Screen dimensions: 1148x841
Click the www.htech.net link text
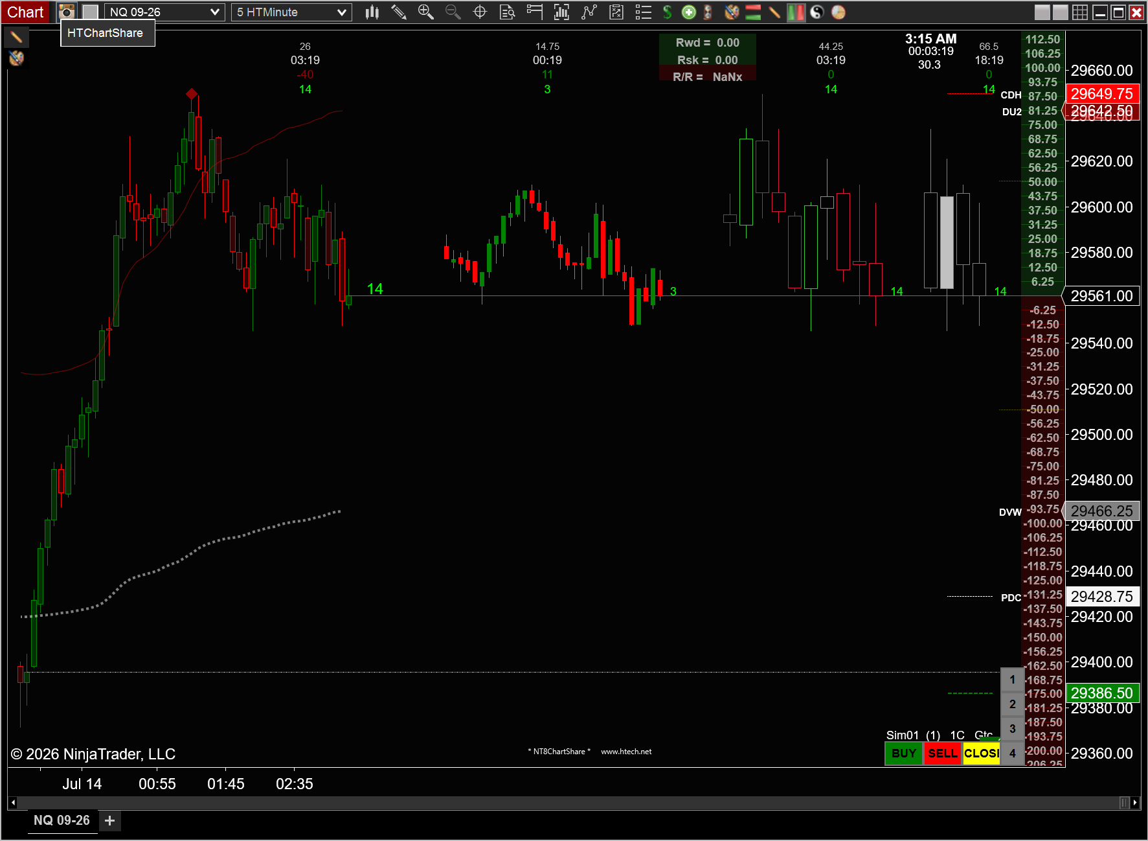(626, 752)
